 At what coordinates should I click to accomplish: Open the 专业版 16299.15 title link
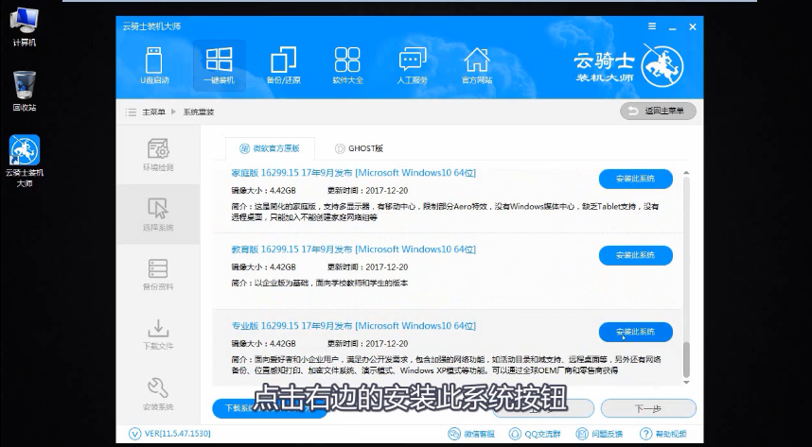[x=353, y=326]
